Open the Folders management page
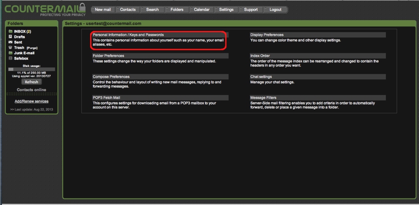The width and height of the screenshot is (419, 205). pos(177,10)
